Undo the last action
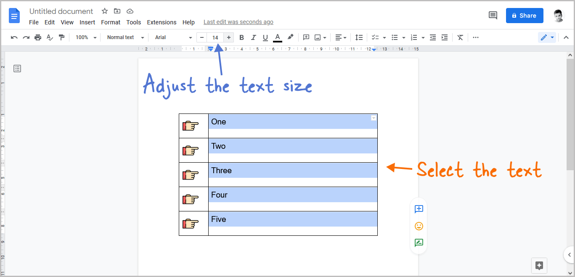Viewport: 575px width, 277px height. click(14, 37)
